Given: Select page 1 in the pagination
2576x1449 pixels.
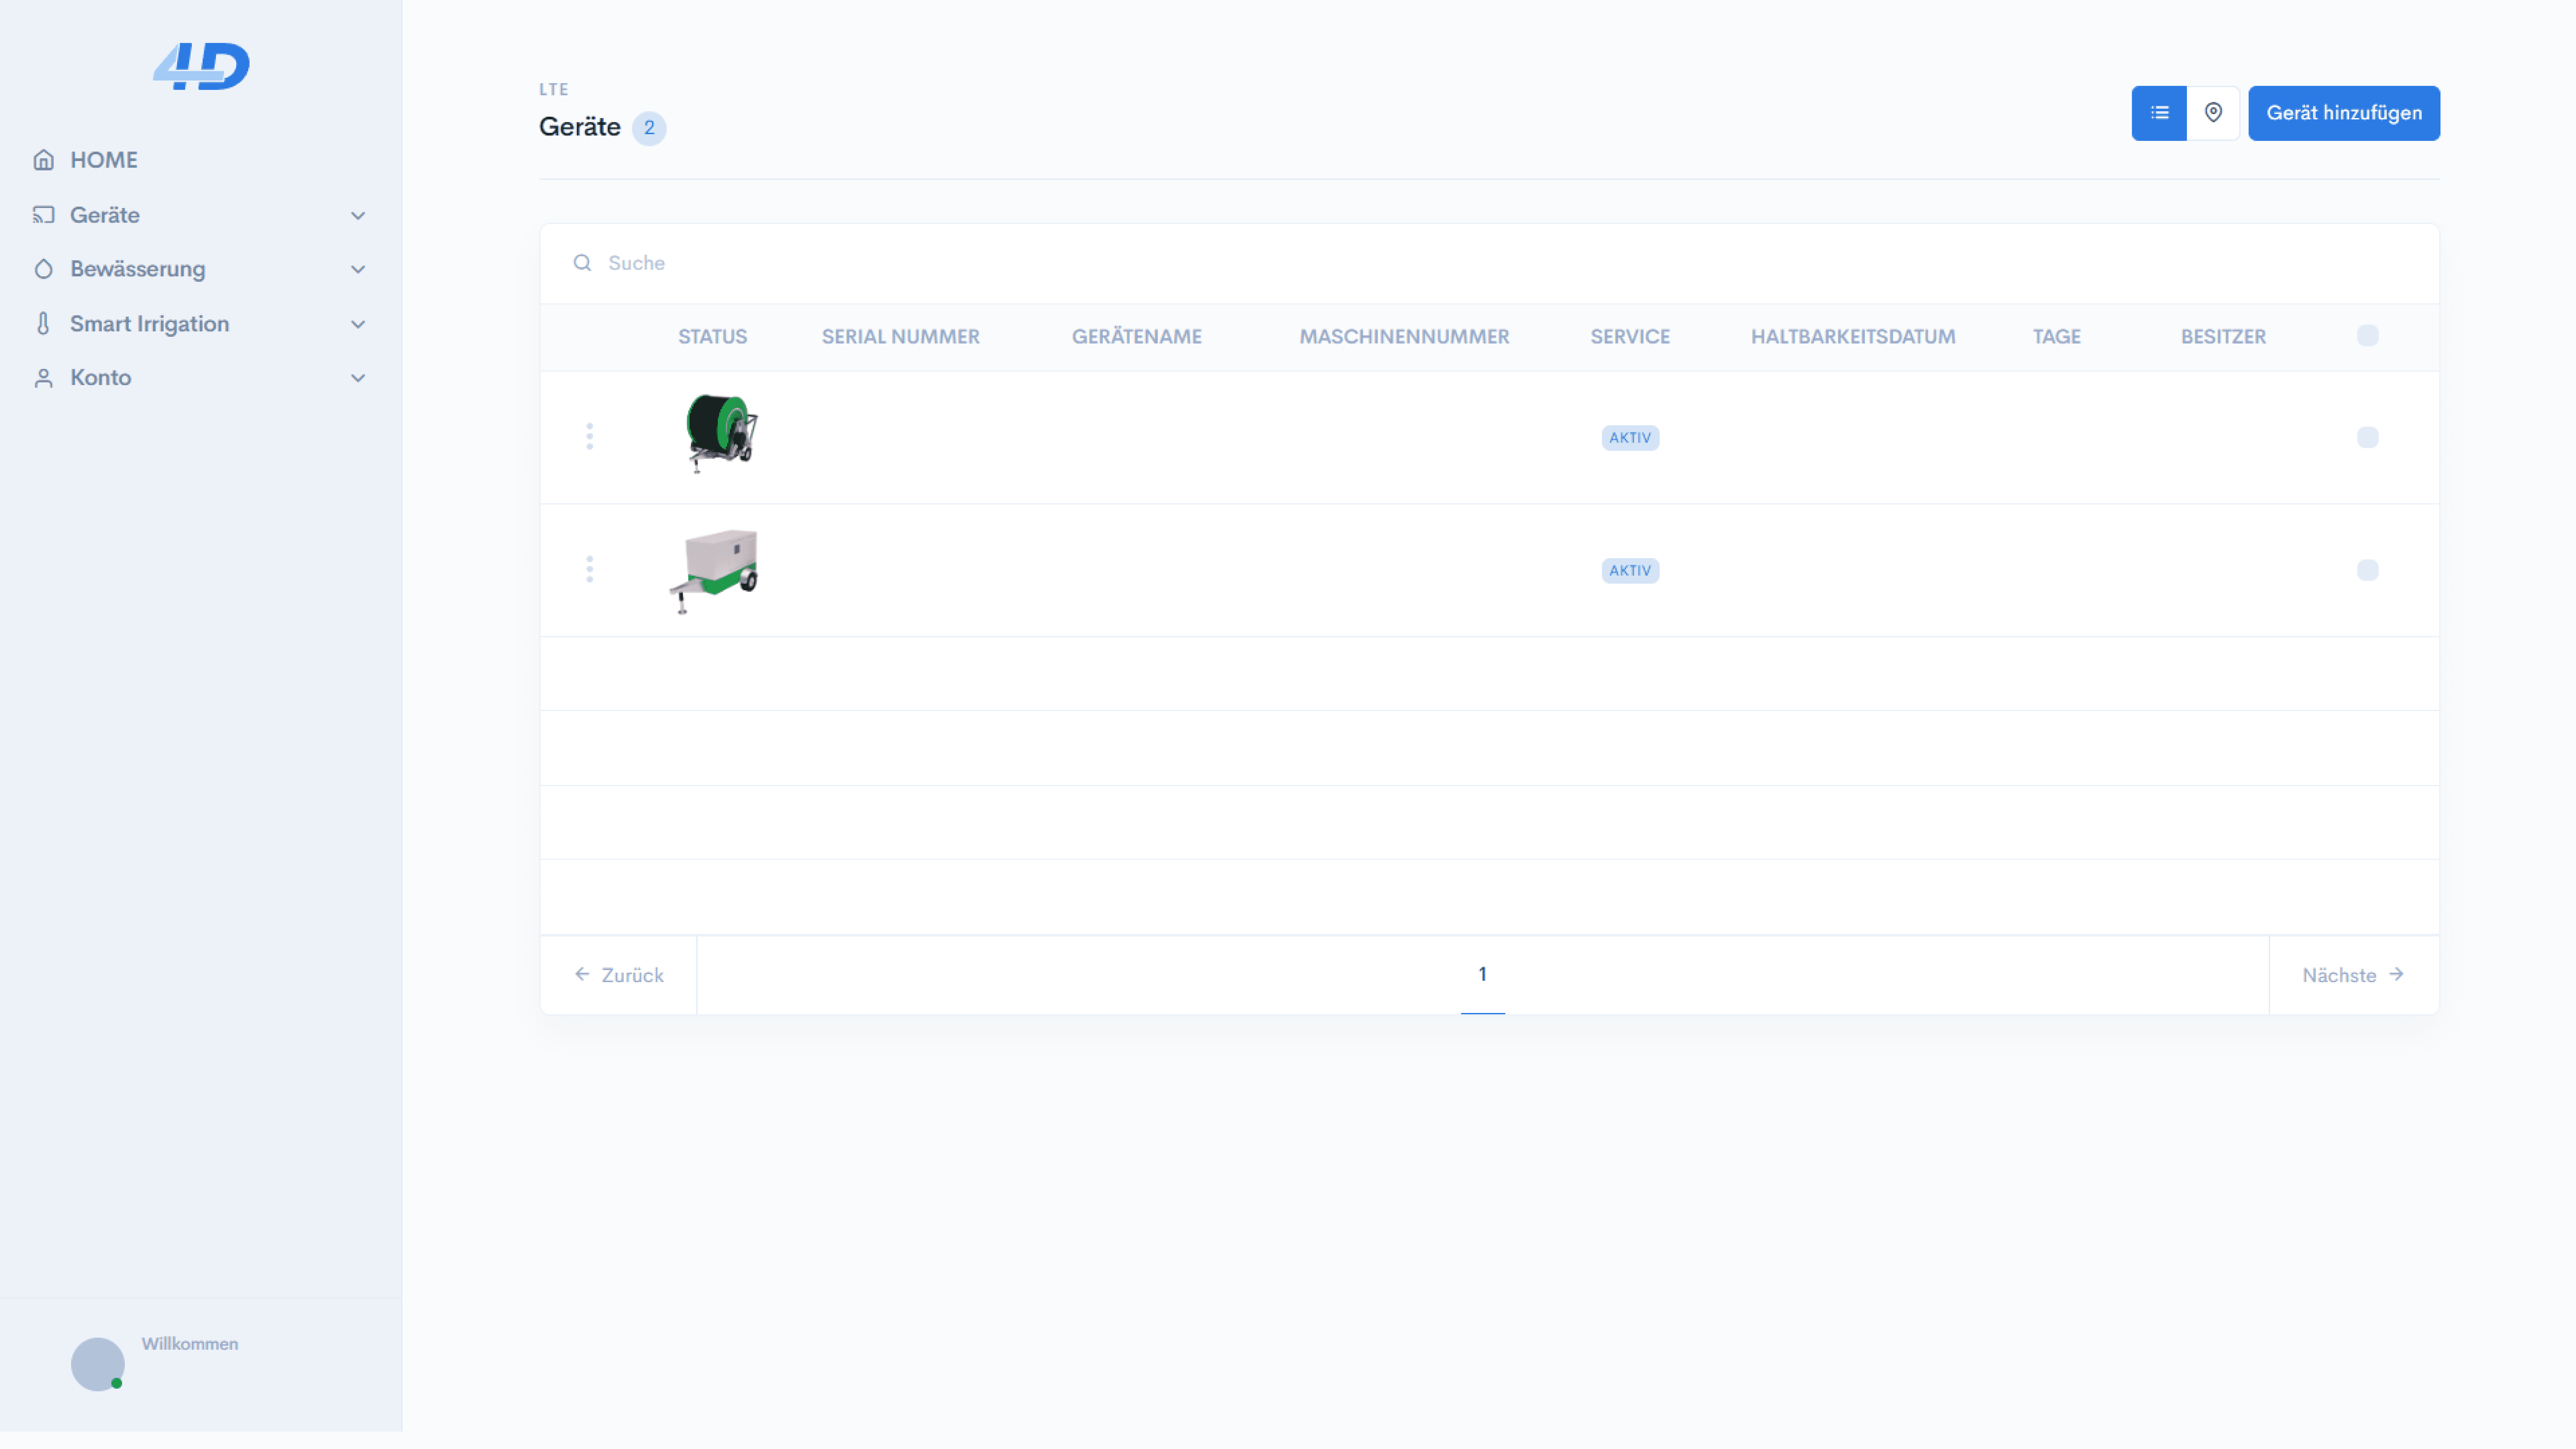Looking at the screenshot, I should tap(1482, 974).
